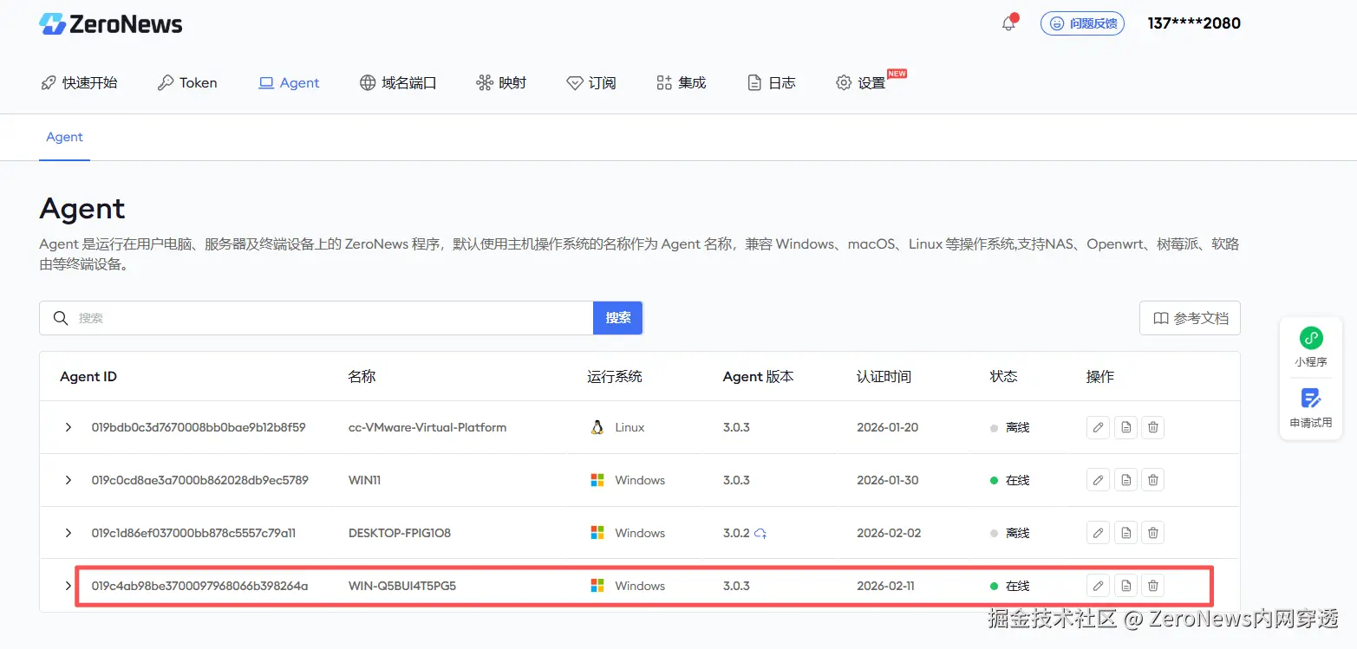Delete the DESKTOP-FPIG1O8 agent
The height and width of the screenshot is (649, 1357).
1152,533
